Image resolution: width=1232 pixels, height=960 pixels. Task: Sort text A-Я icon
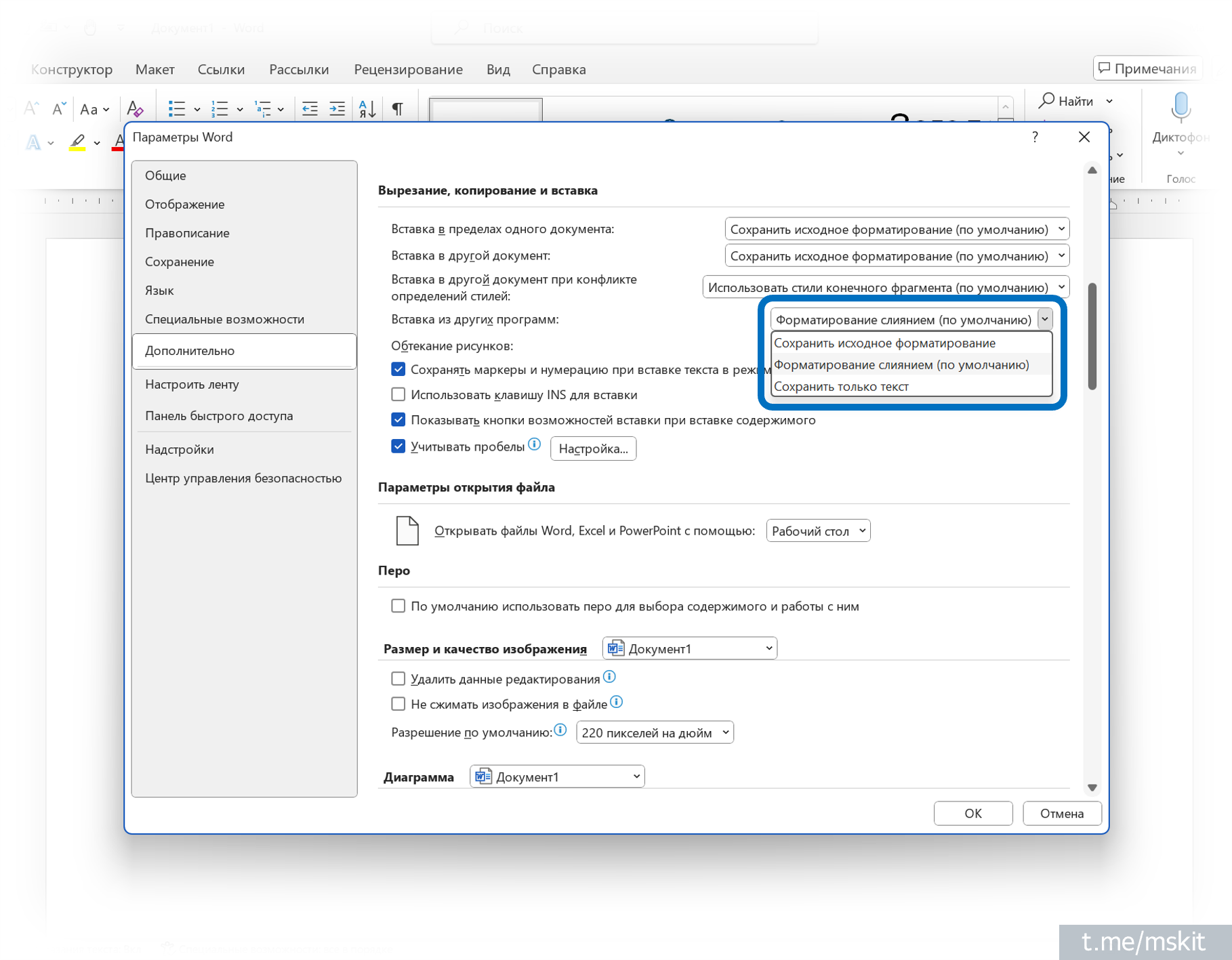367,108
